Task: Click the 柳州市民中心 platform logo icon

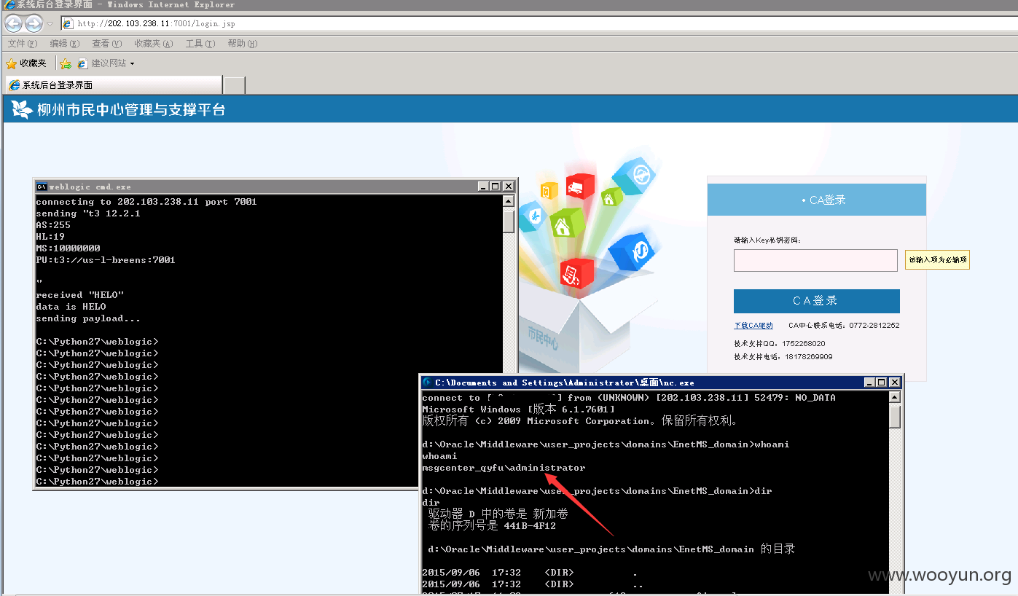Action: 22,110
